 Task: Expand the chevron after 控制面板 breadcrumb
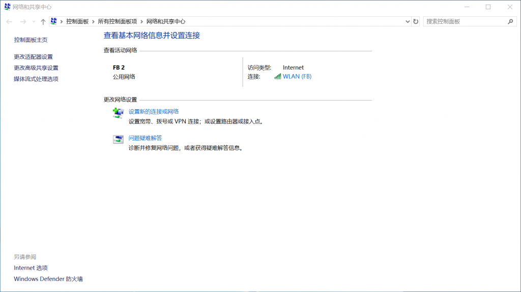93,22
